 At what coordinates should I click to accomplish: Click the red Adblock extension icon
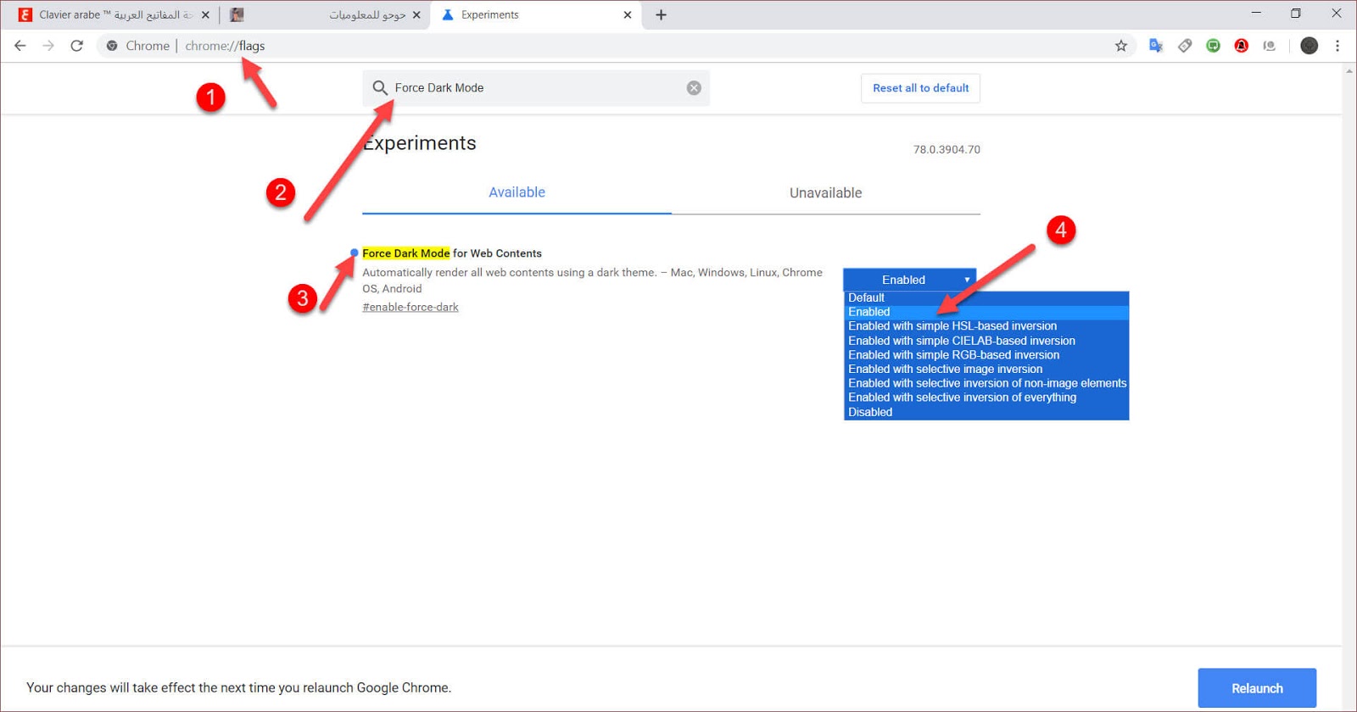pyautogui.click(x=1241, y=46)
